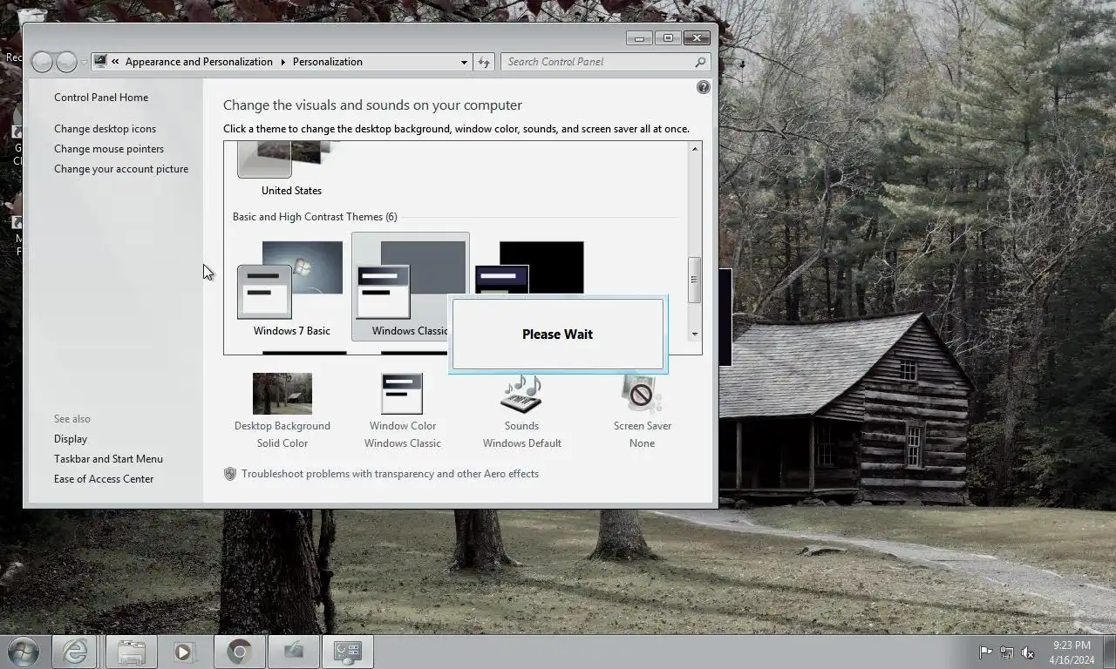Open the Action Center flag icon
1116x669 pixels.
tap(985, 652)
